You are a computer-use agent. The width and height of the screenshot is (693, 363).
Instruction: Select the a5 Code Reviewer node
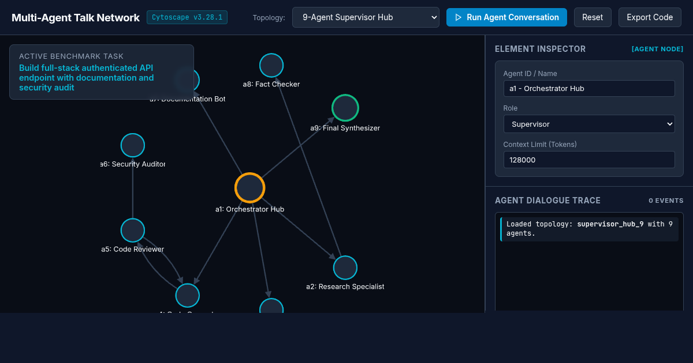point(133,230)
